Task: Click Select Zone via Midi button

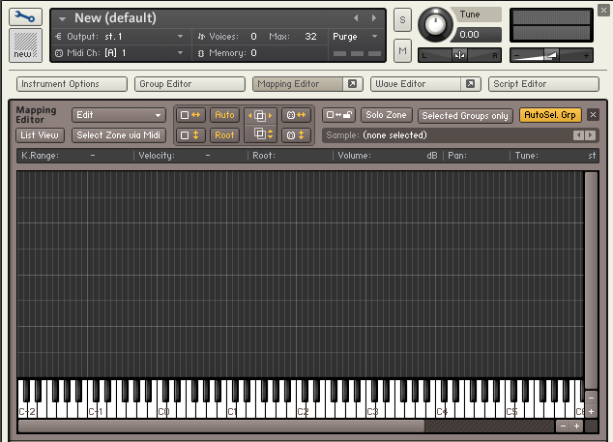Action: [117, 135]
